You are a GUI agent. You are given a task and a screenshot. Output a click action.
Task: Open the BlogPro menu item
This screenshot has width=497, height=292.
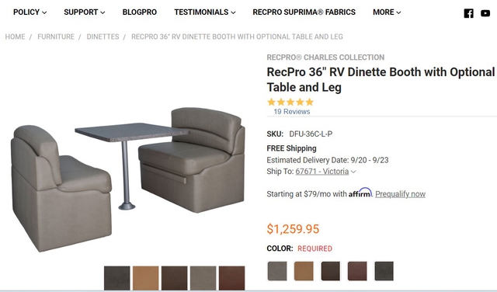(x=140, y=12)
